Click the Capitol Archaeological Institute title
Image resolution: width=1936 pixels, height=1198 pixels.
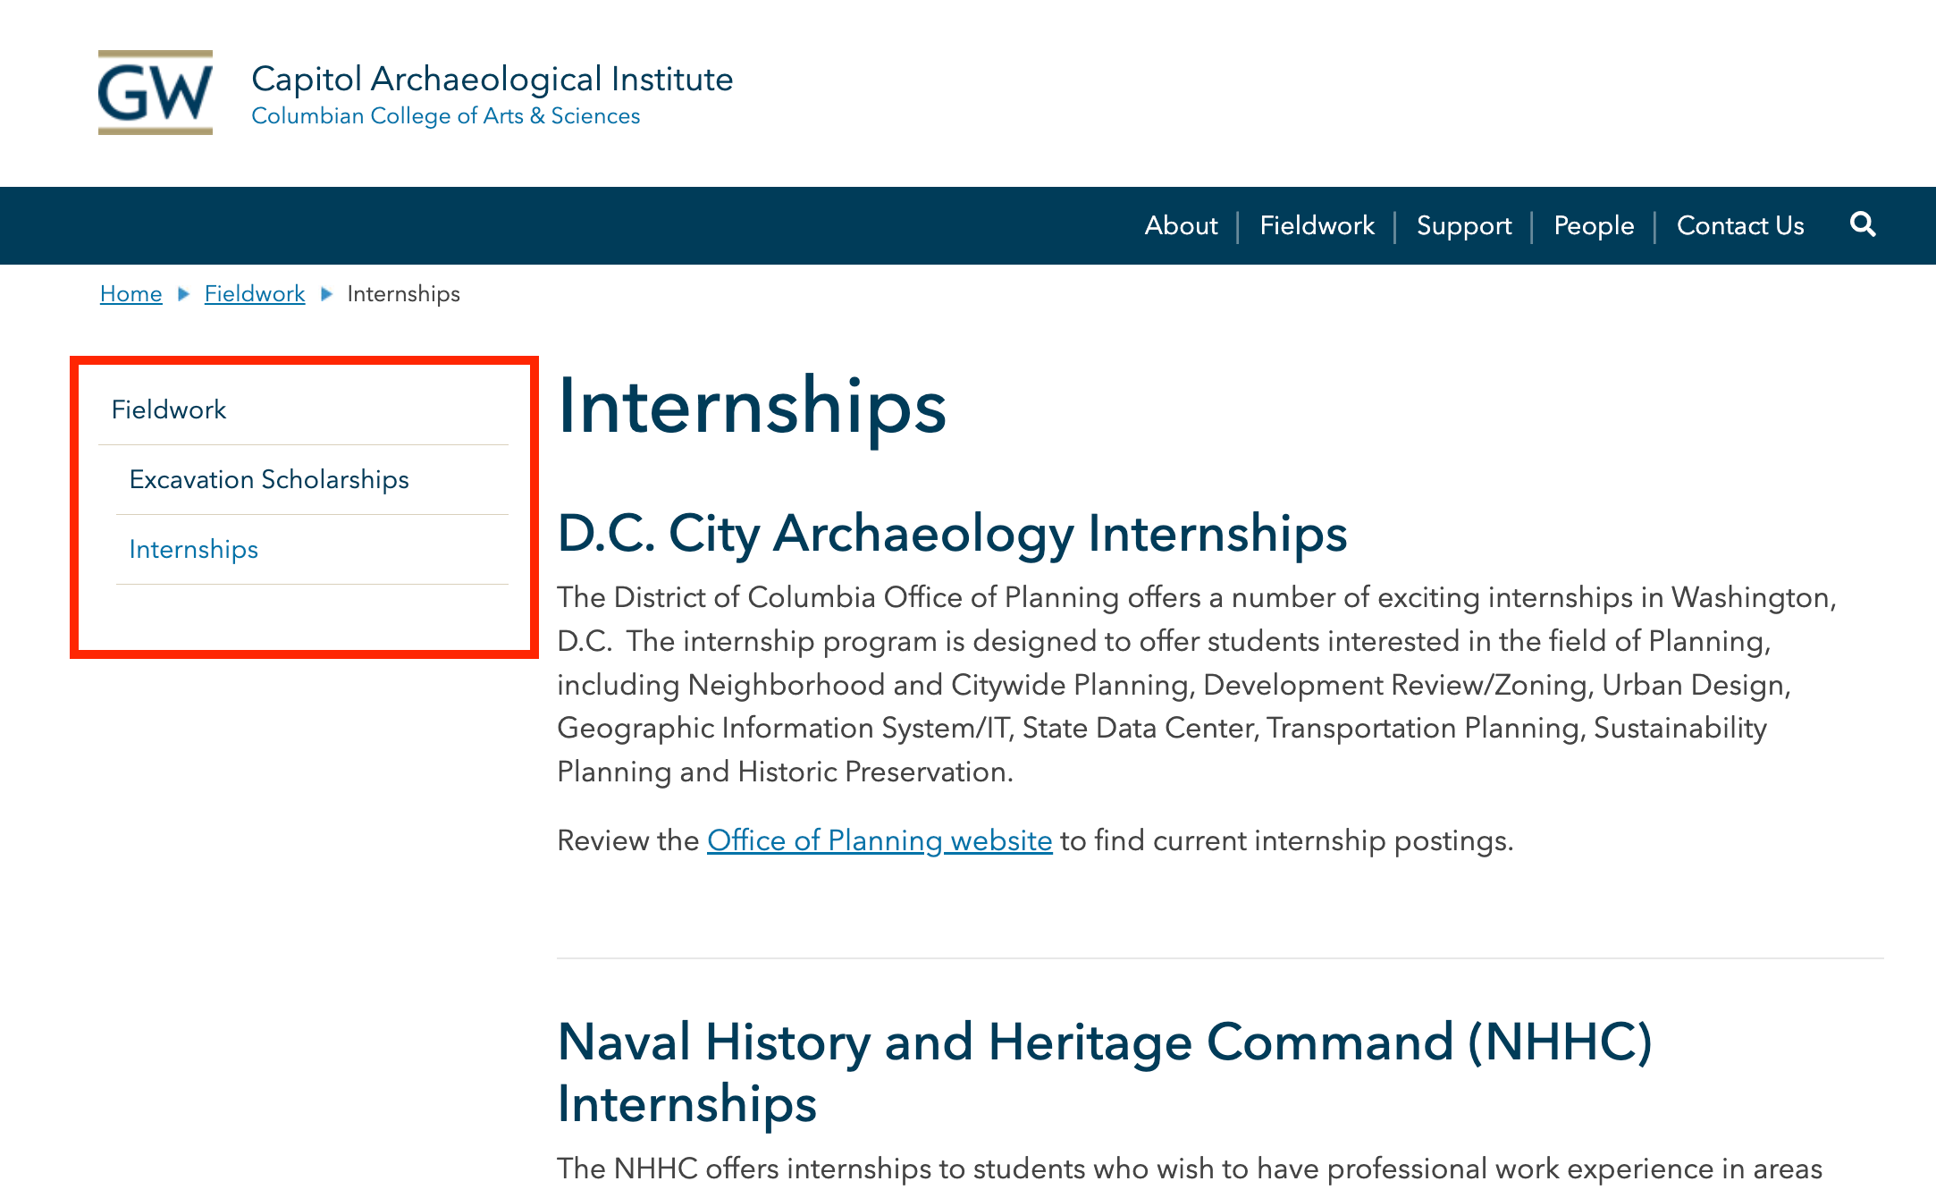[x=492, y=79]
